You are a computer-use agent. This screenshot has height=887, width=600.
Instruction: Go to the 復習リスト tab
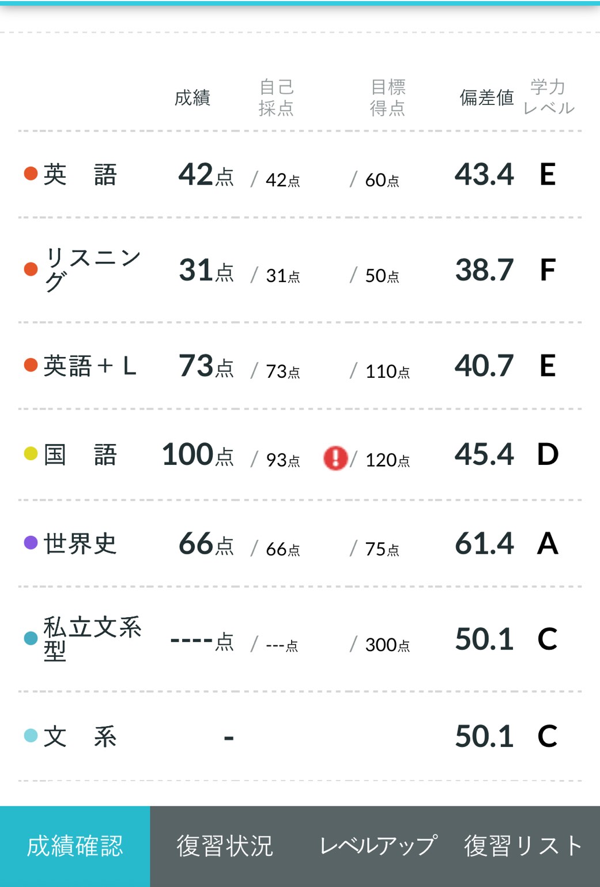click(523, 846)
